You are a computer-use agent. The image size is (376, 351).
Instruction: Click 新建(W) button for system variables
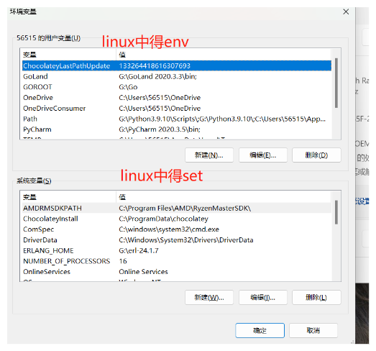pos(209,298)
